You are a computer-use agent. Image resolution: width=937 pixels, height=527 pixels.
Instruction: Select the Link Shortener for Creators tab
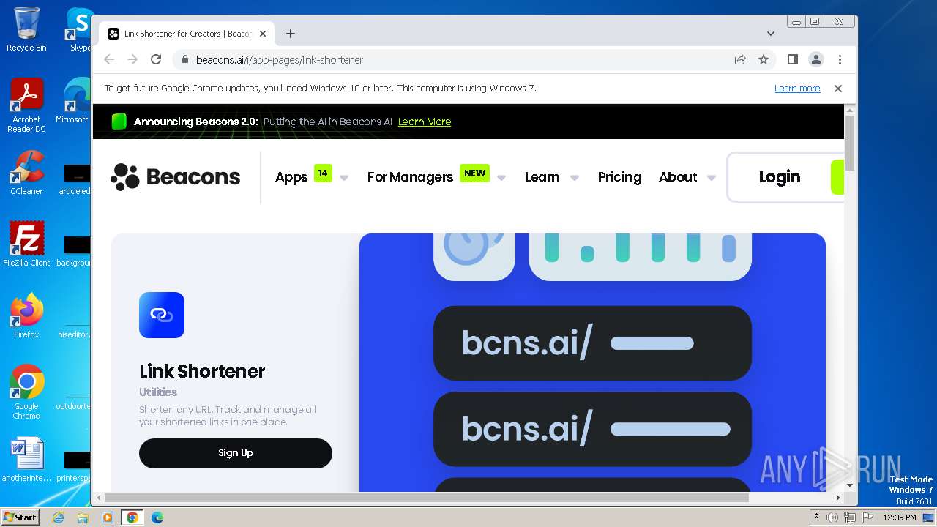pos(187,34)
